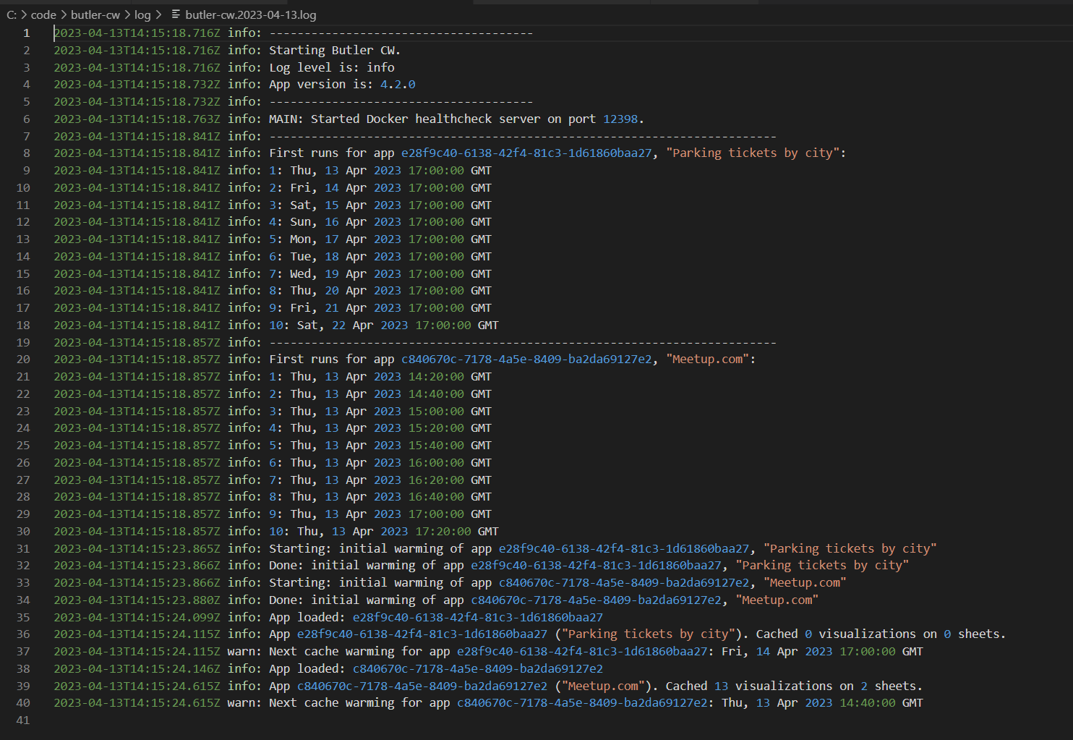This screenshot has height=740, width=1073.
Task: Click 'Cached 0 visualizations on 0 sheets' text
Action: [877, 634]
